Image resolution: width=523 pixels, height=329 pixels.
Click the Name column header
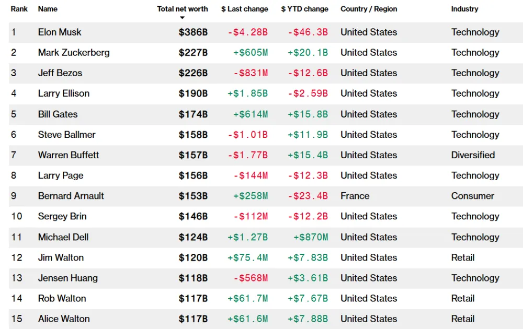48,9
